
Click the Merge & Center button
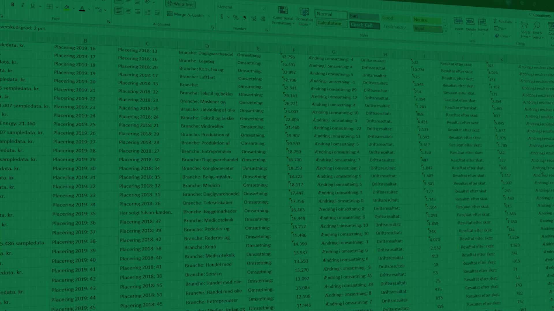pos(186,14)
